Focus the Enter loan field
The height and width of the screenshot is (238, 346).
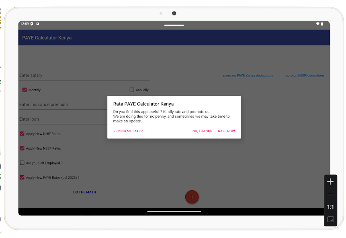tap(63, 119)
